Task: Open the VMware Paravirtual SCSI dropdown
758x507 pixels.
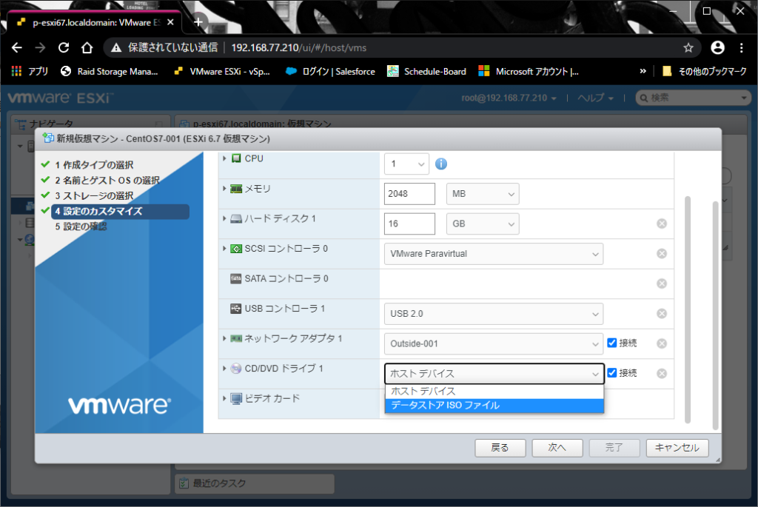Action: [x=494, y=254]
